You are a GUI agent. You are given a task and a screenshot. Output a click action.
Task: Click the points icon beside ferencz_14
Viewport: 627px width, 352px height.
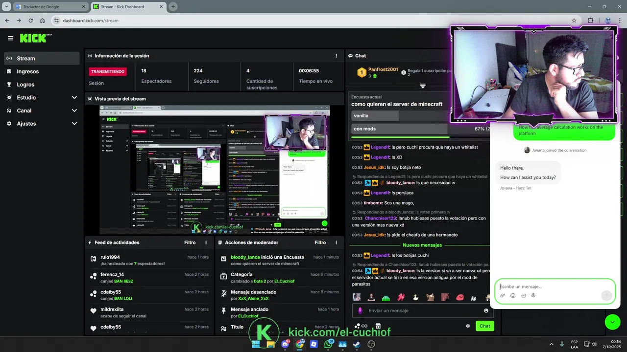93,276
